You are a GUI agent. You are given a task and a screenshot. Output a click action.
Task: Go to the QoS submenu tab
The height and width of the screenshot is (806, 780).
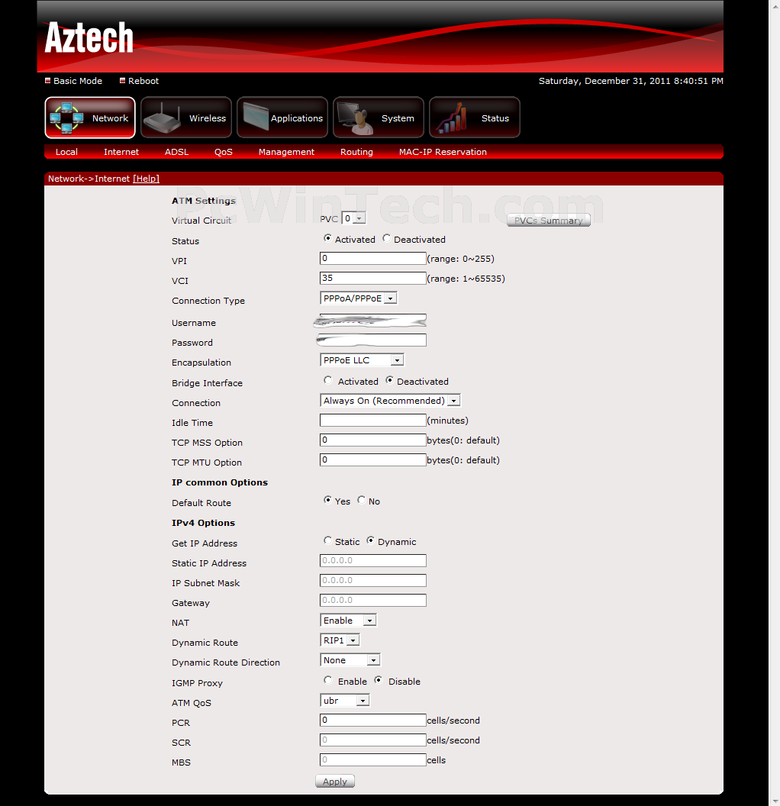(x=224, y=152)
